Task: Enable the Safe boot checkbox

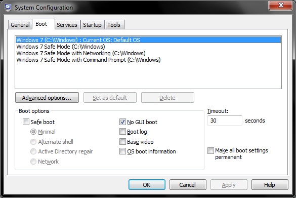Action: [x=26, y=122]
